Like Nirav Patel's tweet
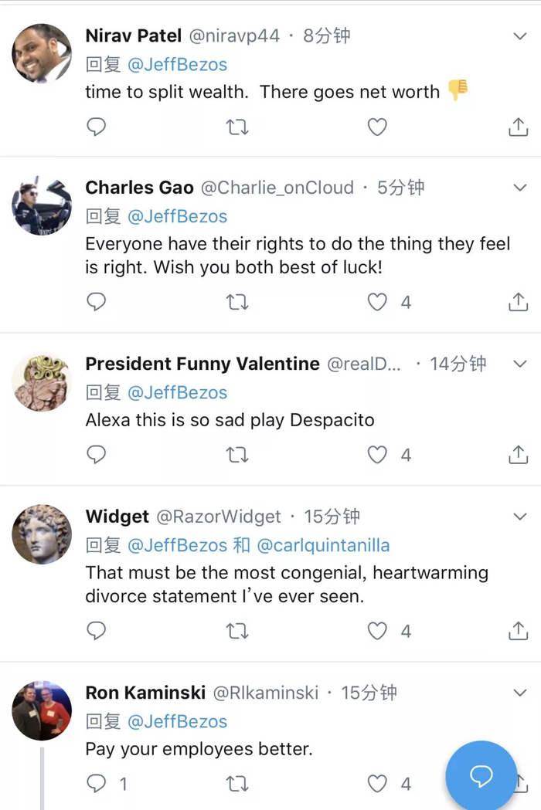 coord(376,127)
